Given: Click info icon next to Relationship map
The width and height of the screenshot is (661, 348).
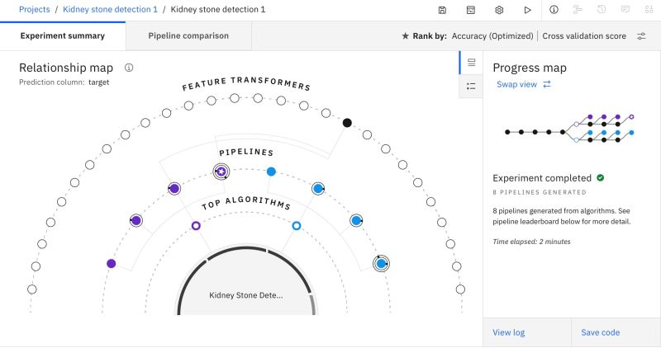Looking at the screenshot, I should coord(130,68).
